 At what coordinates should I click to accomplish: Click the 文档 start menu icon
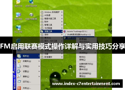pos(19,66)
